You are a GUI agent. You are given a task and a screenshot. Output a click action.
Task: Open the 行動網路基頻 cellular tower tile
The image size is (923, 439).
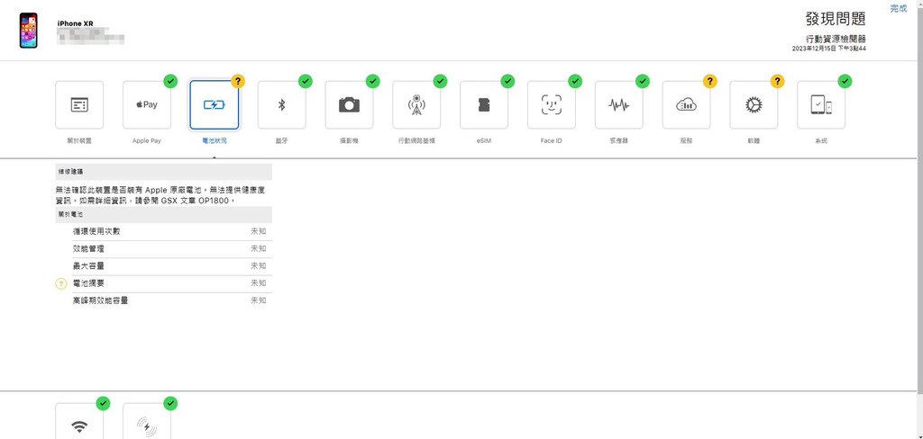(x=416, y=105)
